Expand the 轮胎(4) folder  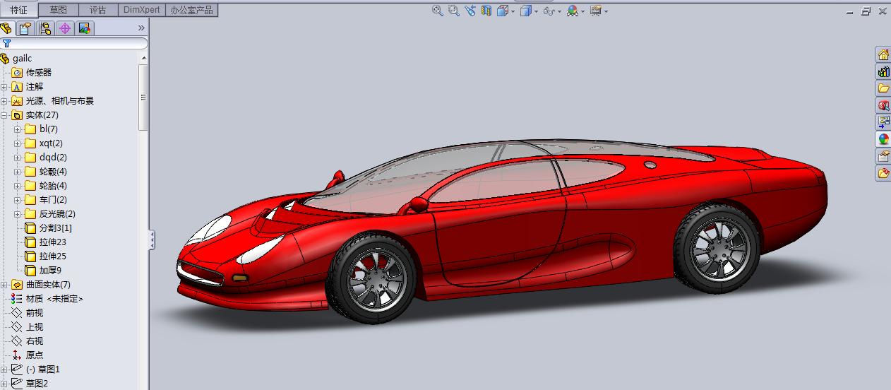(x=18, y=186)
